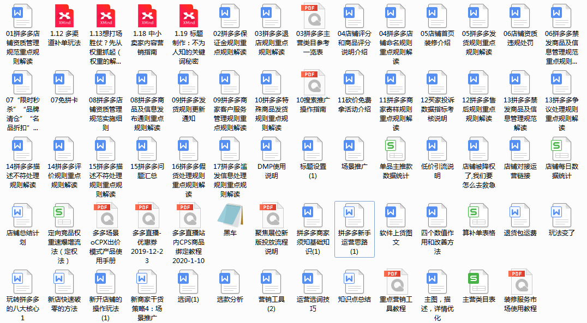This screenshot has height=323, width=587.
Task: Select the 聚焦展位新版投放流程说明 PDF icon
Action: [x=272, y=215]
